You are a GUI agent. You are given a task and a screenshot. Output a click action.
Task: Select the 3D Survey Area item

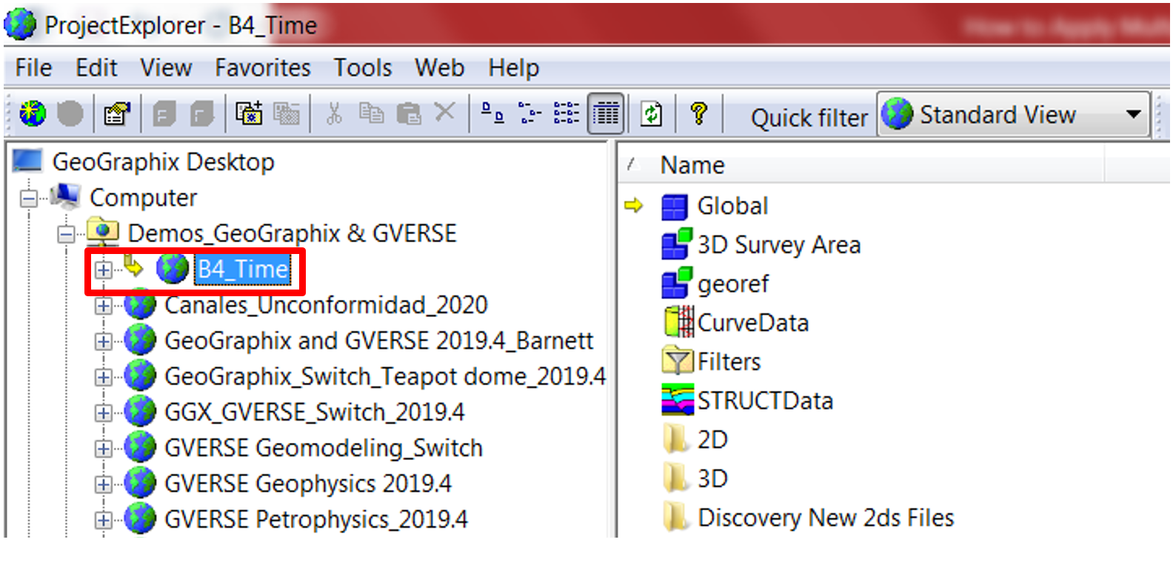tap(779, 245)
